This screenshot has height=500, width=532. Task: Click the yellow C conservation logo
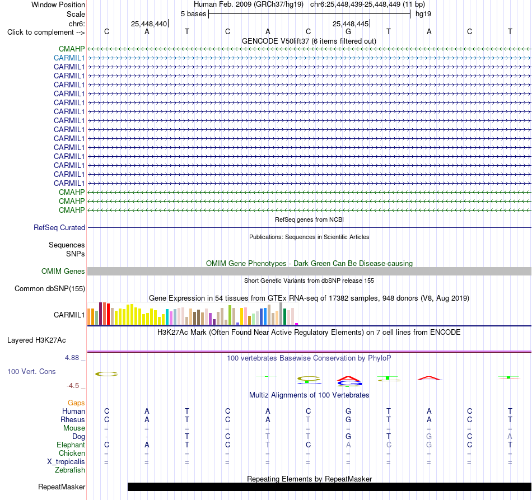(106, 374)
